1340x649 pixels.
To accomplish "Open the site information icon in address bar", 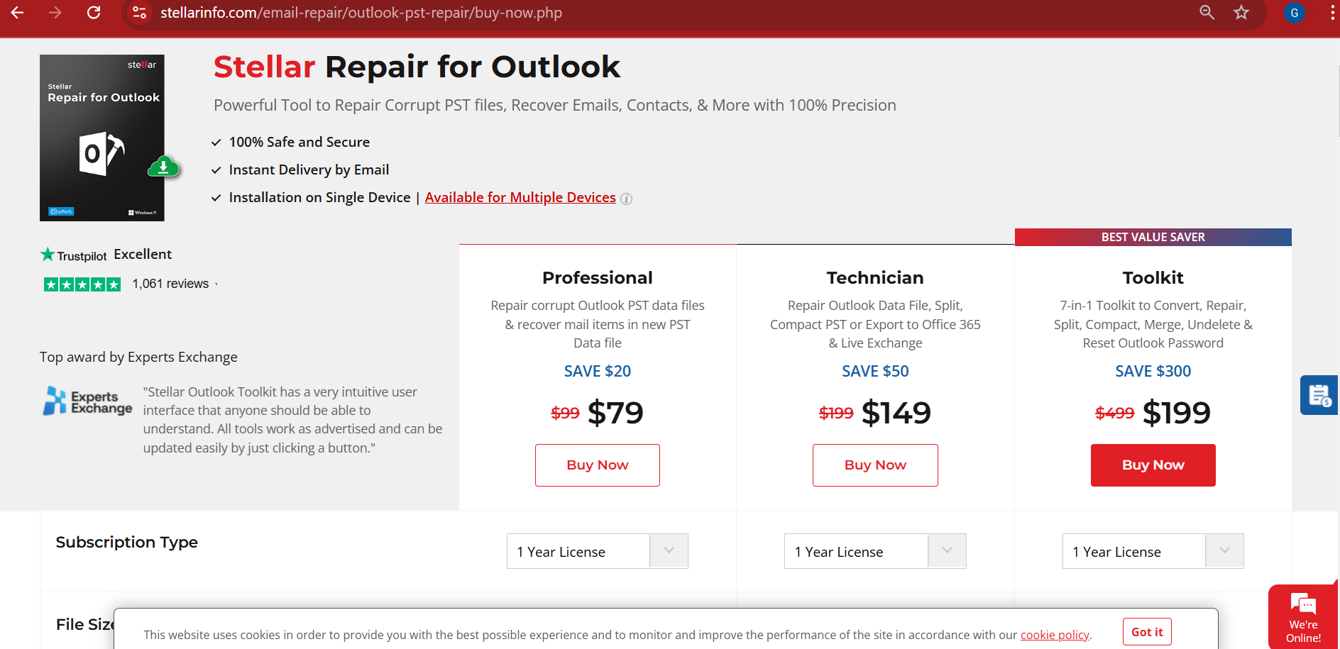I will point(140,13).
